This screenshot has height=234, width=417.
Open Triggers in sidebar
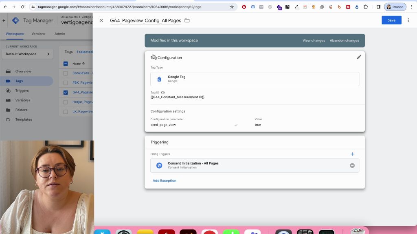(22, 91)
